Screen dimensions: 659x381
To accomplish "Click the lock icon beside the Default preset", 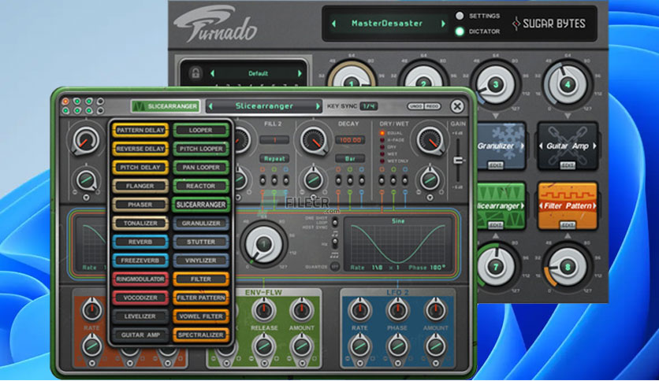I will coord(195,73).
